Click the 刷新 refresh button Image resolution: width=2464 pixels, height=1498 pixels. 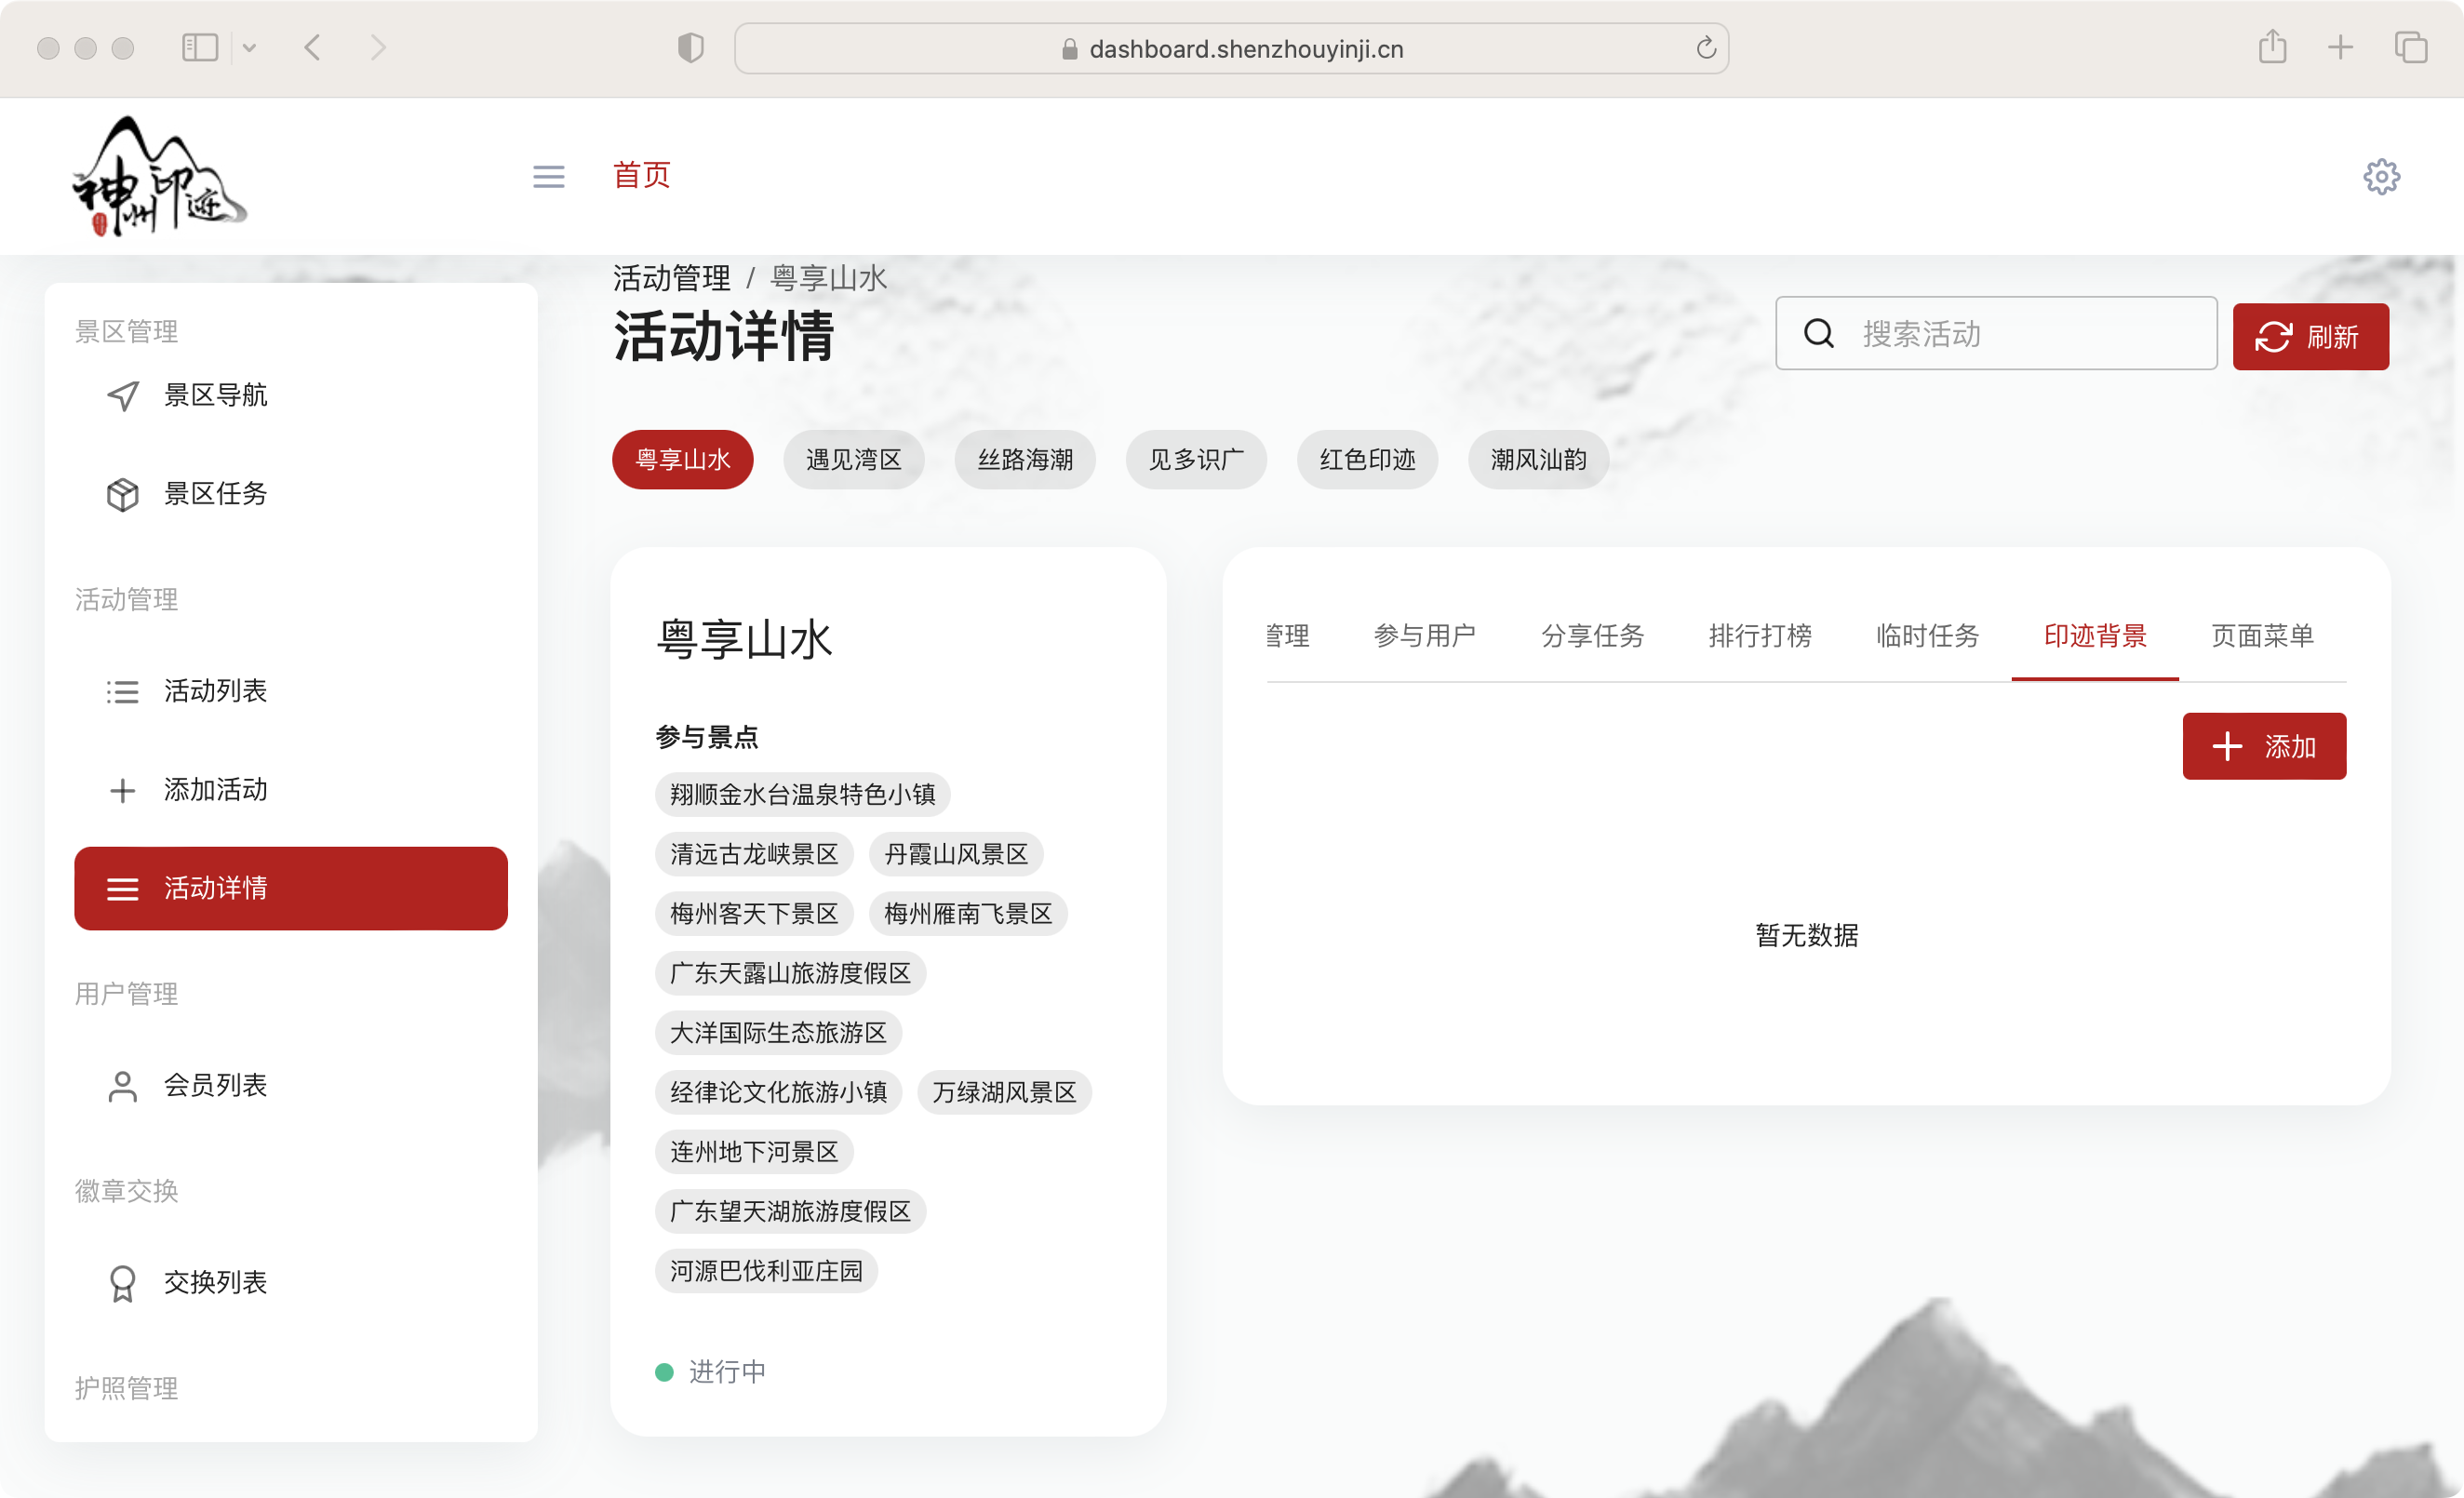click(x=2310, y=336)
